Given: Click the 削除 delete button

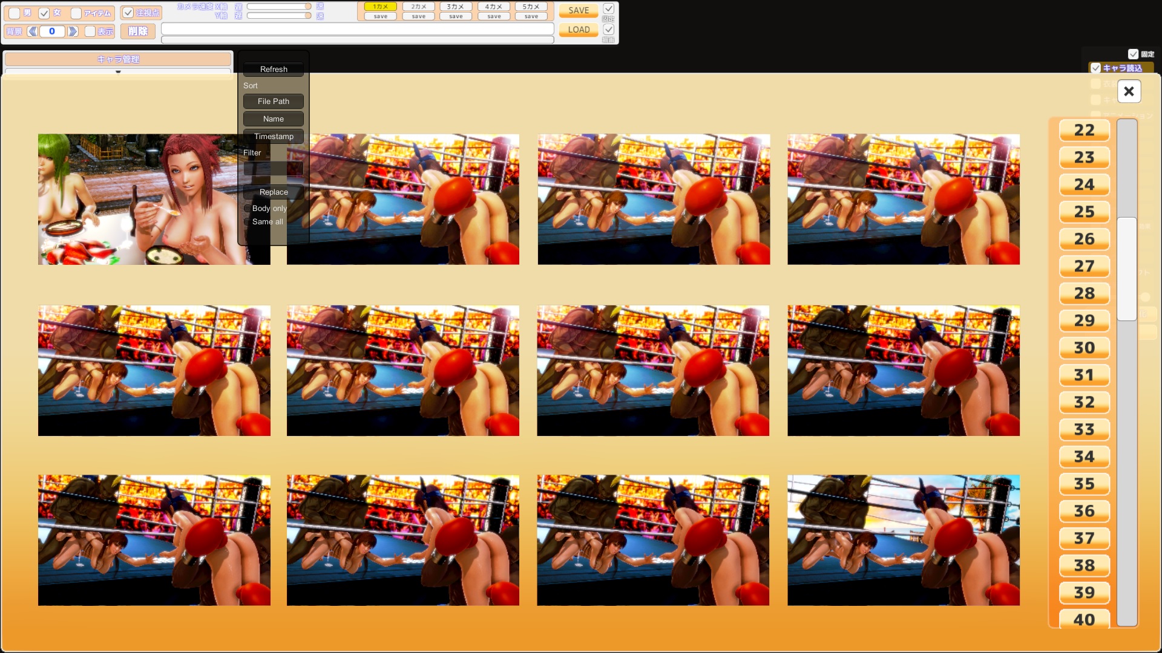Looking at the screenshot, I should tap(138, 31).
